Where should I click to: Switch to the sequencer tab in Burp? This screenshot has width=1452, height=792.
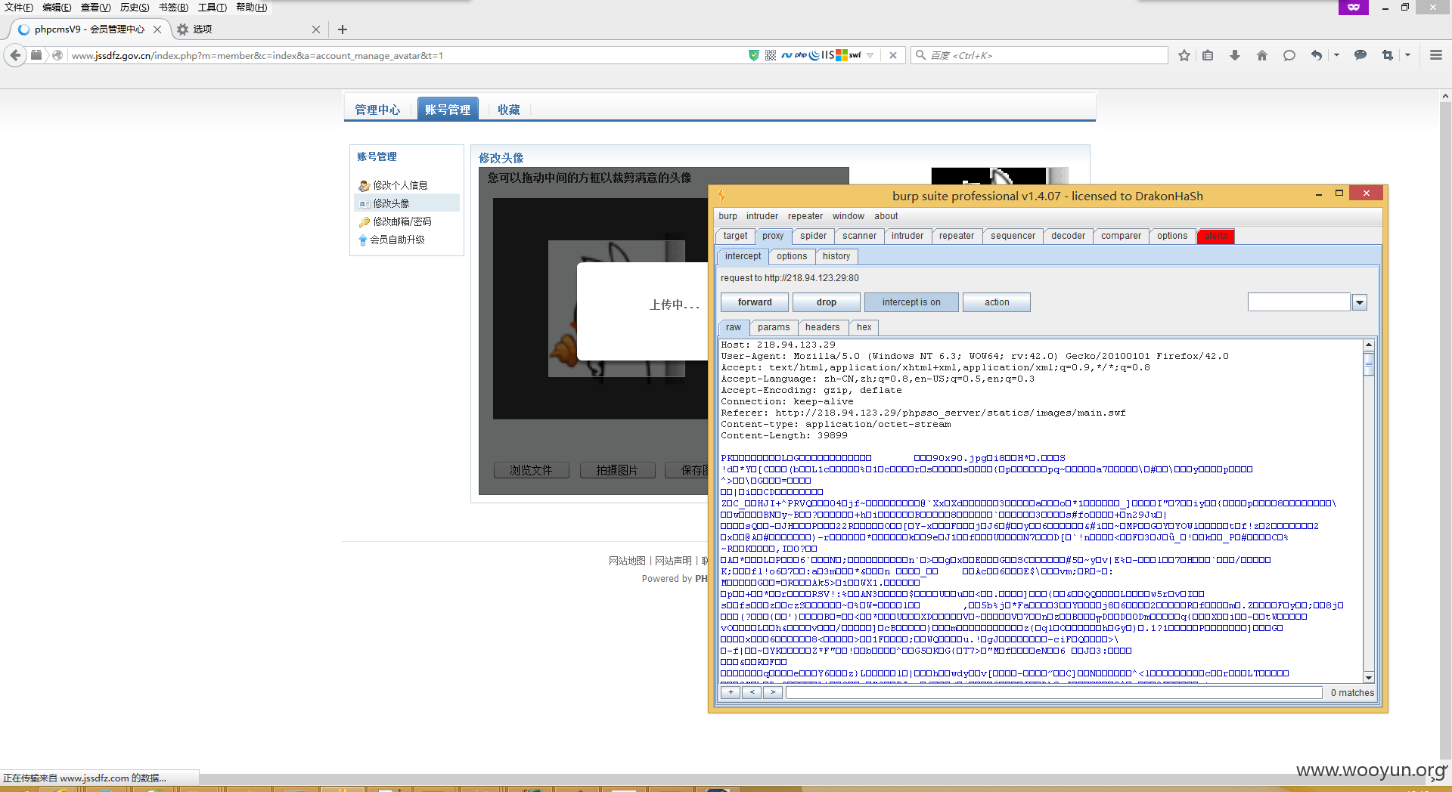[x=1013, y=236]
